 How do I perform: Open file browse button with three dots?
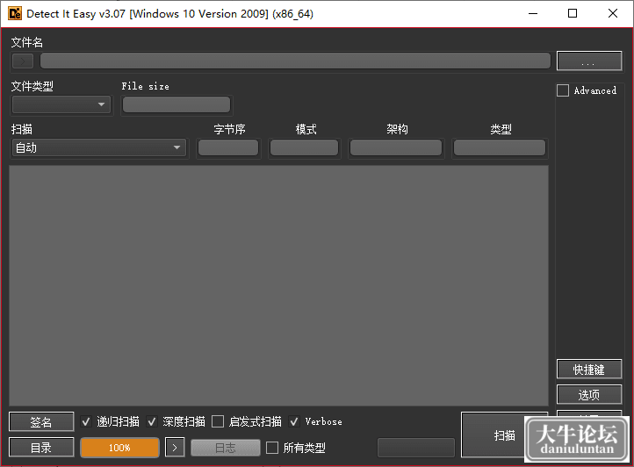click(x=589, y=61)
